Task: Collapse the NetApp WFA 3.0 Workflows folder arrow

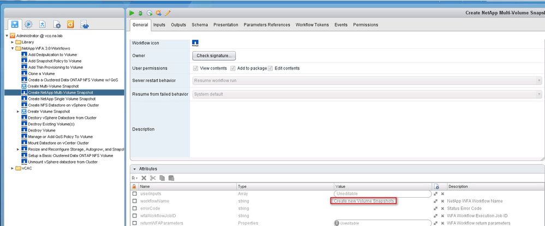Action: (x=13, y=48)
